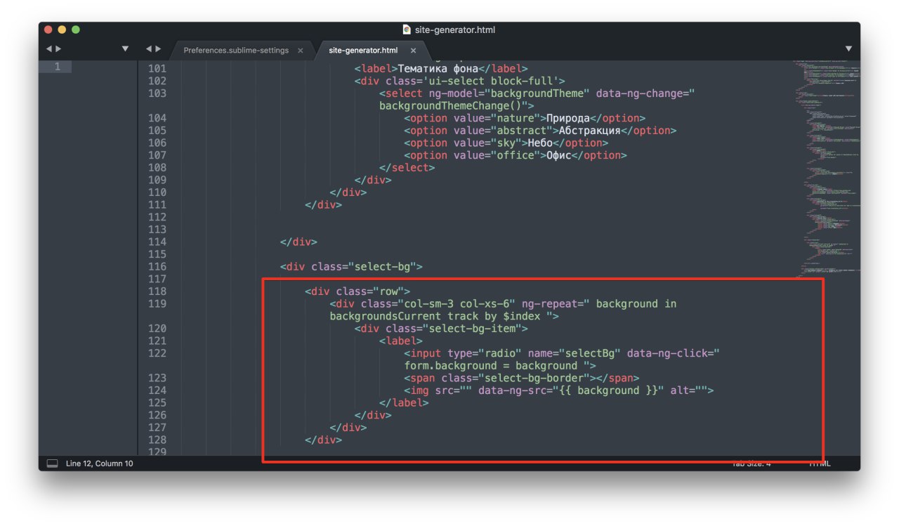Open the HTML syntax selector in status bar
899x526 pixels.
819,463
